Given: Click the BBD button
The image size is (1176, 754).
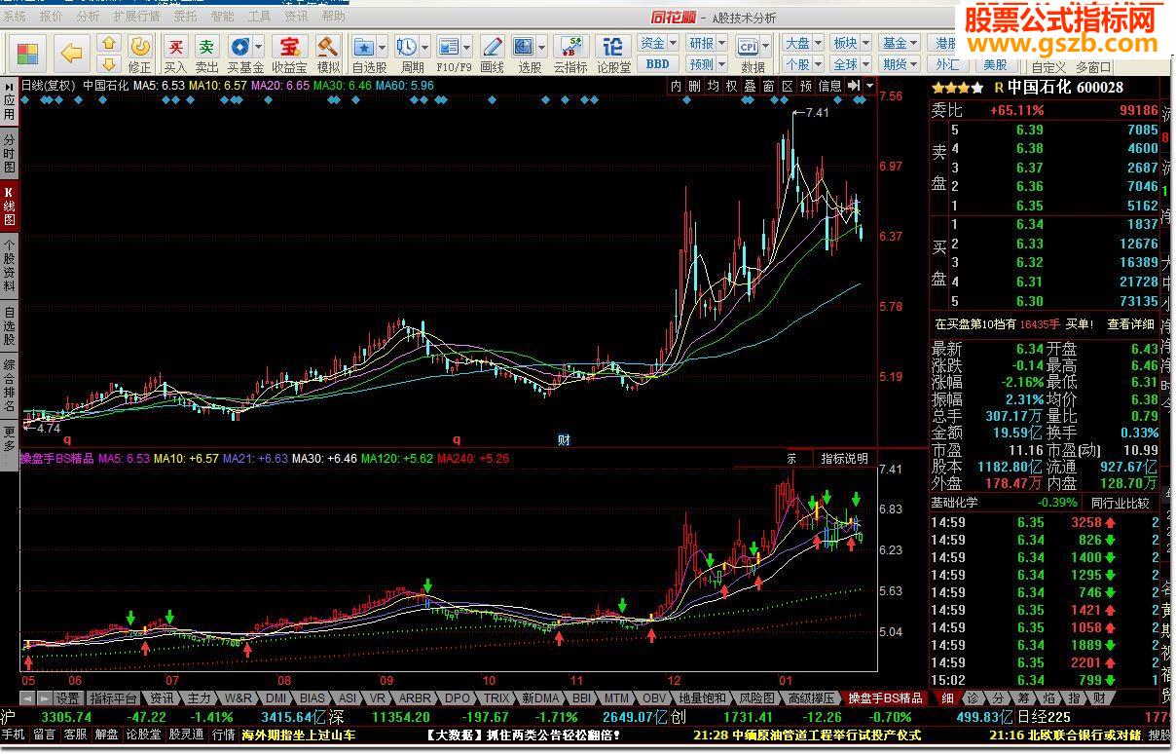Looking at the screenshot, I should pos(658,64).
